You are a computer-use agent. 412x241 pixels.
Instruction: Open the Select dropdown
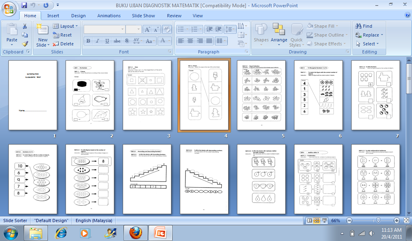[x=367, y=44]
